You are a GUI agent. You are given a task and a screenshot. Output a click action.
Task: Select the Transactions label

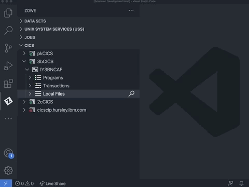tap(56, 86)
